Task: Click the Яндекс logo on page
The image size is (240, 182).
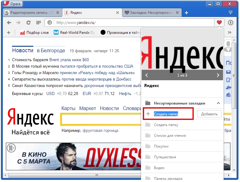Action: [31, 117]
